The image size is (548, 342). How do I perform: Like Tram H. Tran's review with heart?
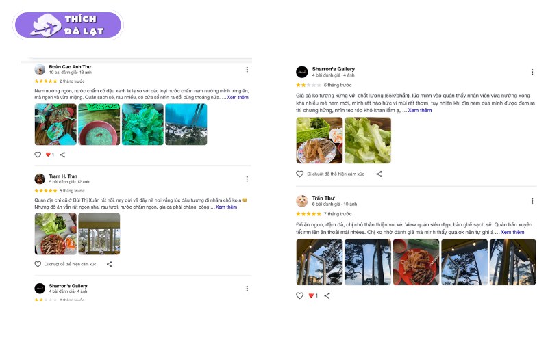[x=38, y=264]
